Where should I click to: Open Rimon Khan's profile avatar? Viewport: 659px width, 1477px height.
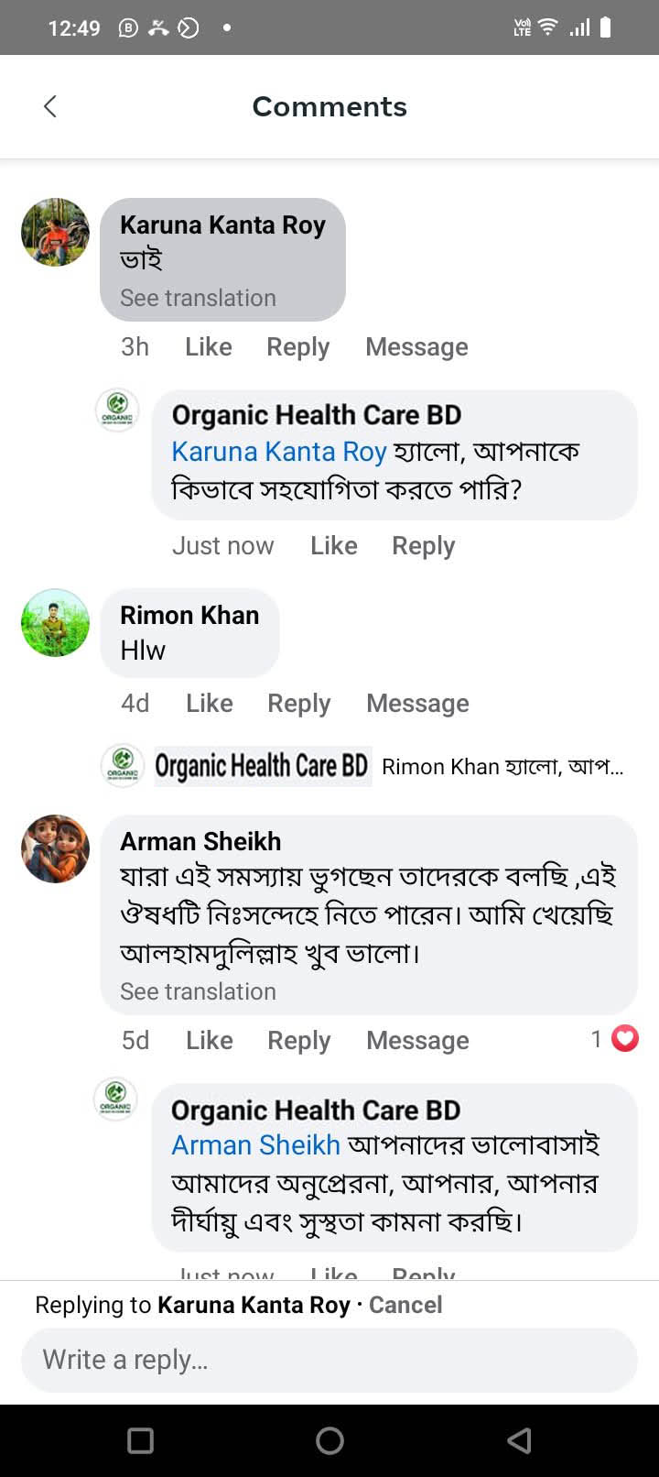point(55,623)
